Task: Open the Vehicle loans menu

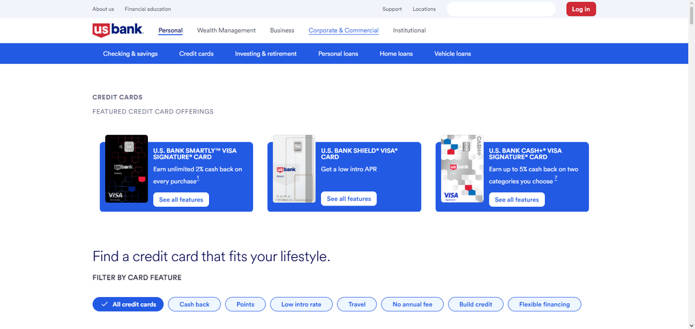Action: point(452,54)
